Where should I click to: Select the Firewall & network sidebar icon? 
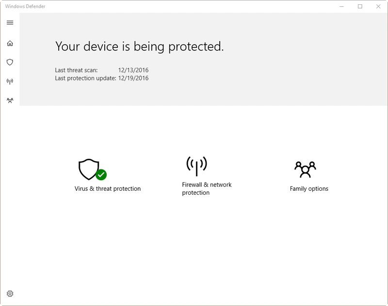pos(9,81)
